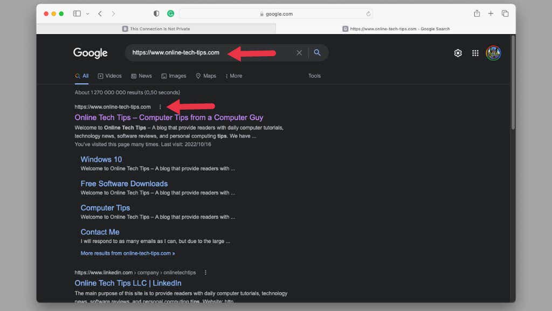Open the Grammarly extension icon
Screen dimensions: 552x311
(x=171, y=13)
